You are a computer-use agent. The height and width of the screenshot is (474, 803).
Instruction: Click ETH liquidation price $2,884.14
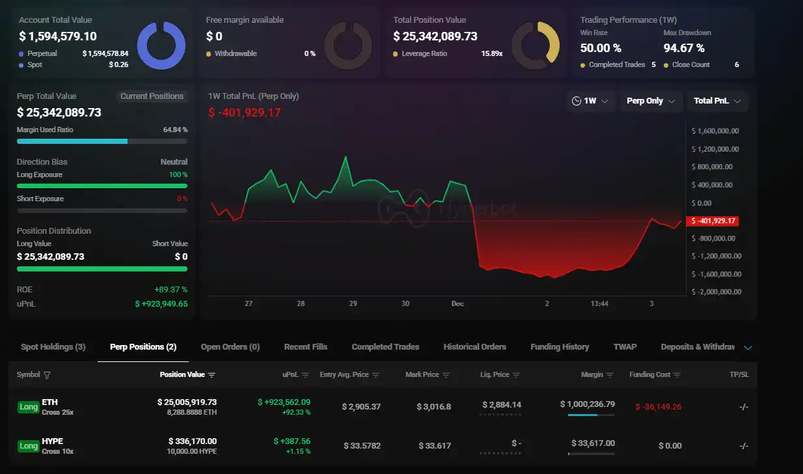coord(502,404)
